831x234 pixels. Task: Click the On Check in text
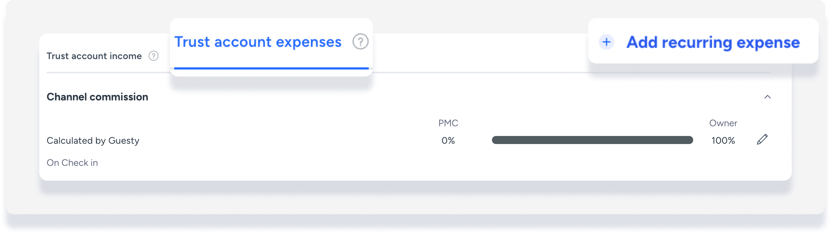pos(72,163)
